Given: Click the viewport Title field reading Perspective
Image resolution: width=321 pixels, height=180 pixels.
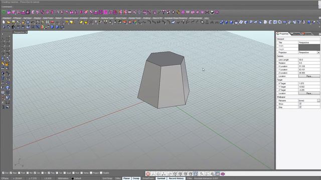Looking at the screenshot, I should (309, 42).
